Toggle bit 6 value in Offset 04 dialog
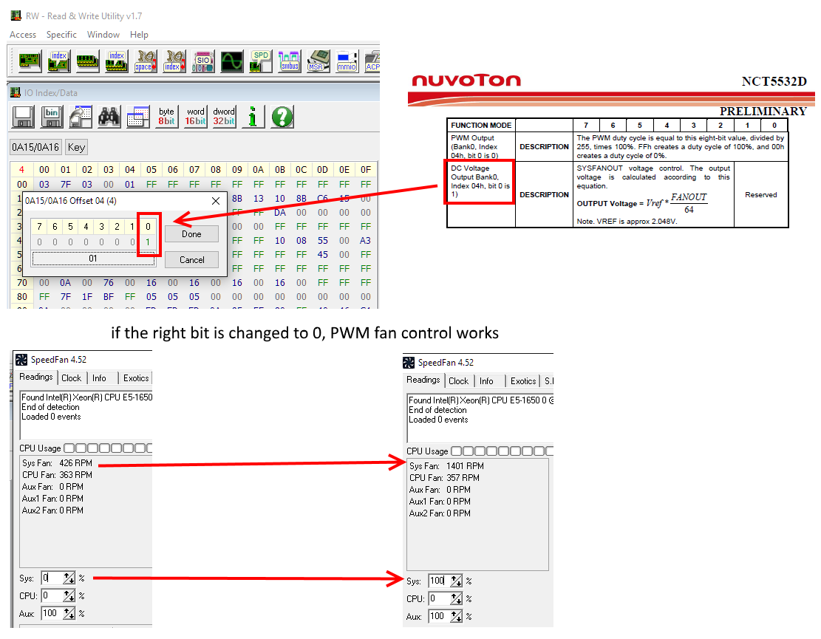 [x=55, y=242]
